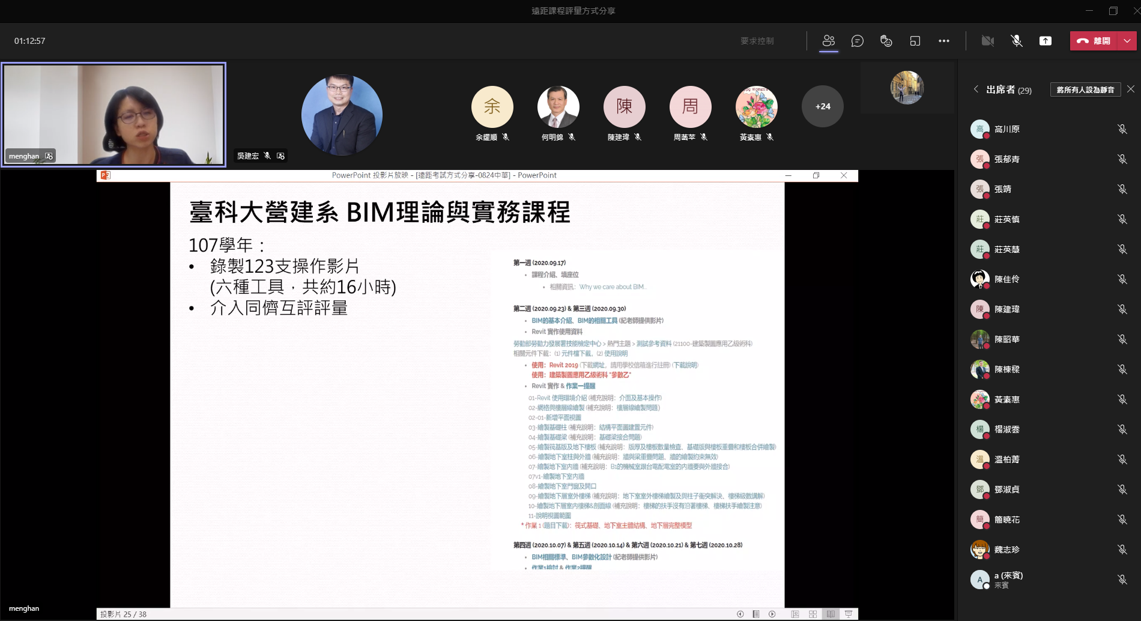Select 黃素惠 row in the attendee list
This screenshot has height=621, width=1141.
point(1050,399)
